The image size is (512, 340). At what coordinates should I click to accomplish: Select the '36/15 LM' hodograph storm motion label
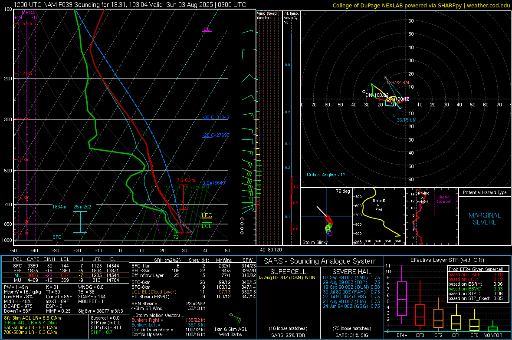pyautogui.click(x=407, y=120)
